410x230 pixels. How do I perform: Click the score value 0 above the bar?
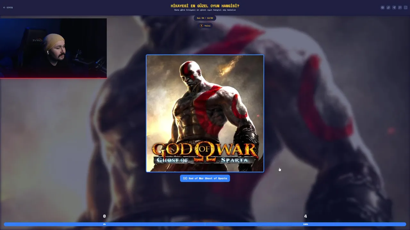coord(104,216)
